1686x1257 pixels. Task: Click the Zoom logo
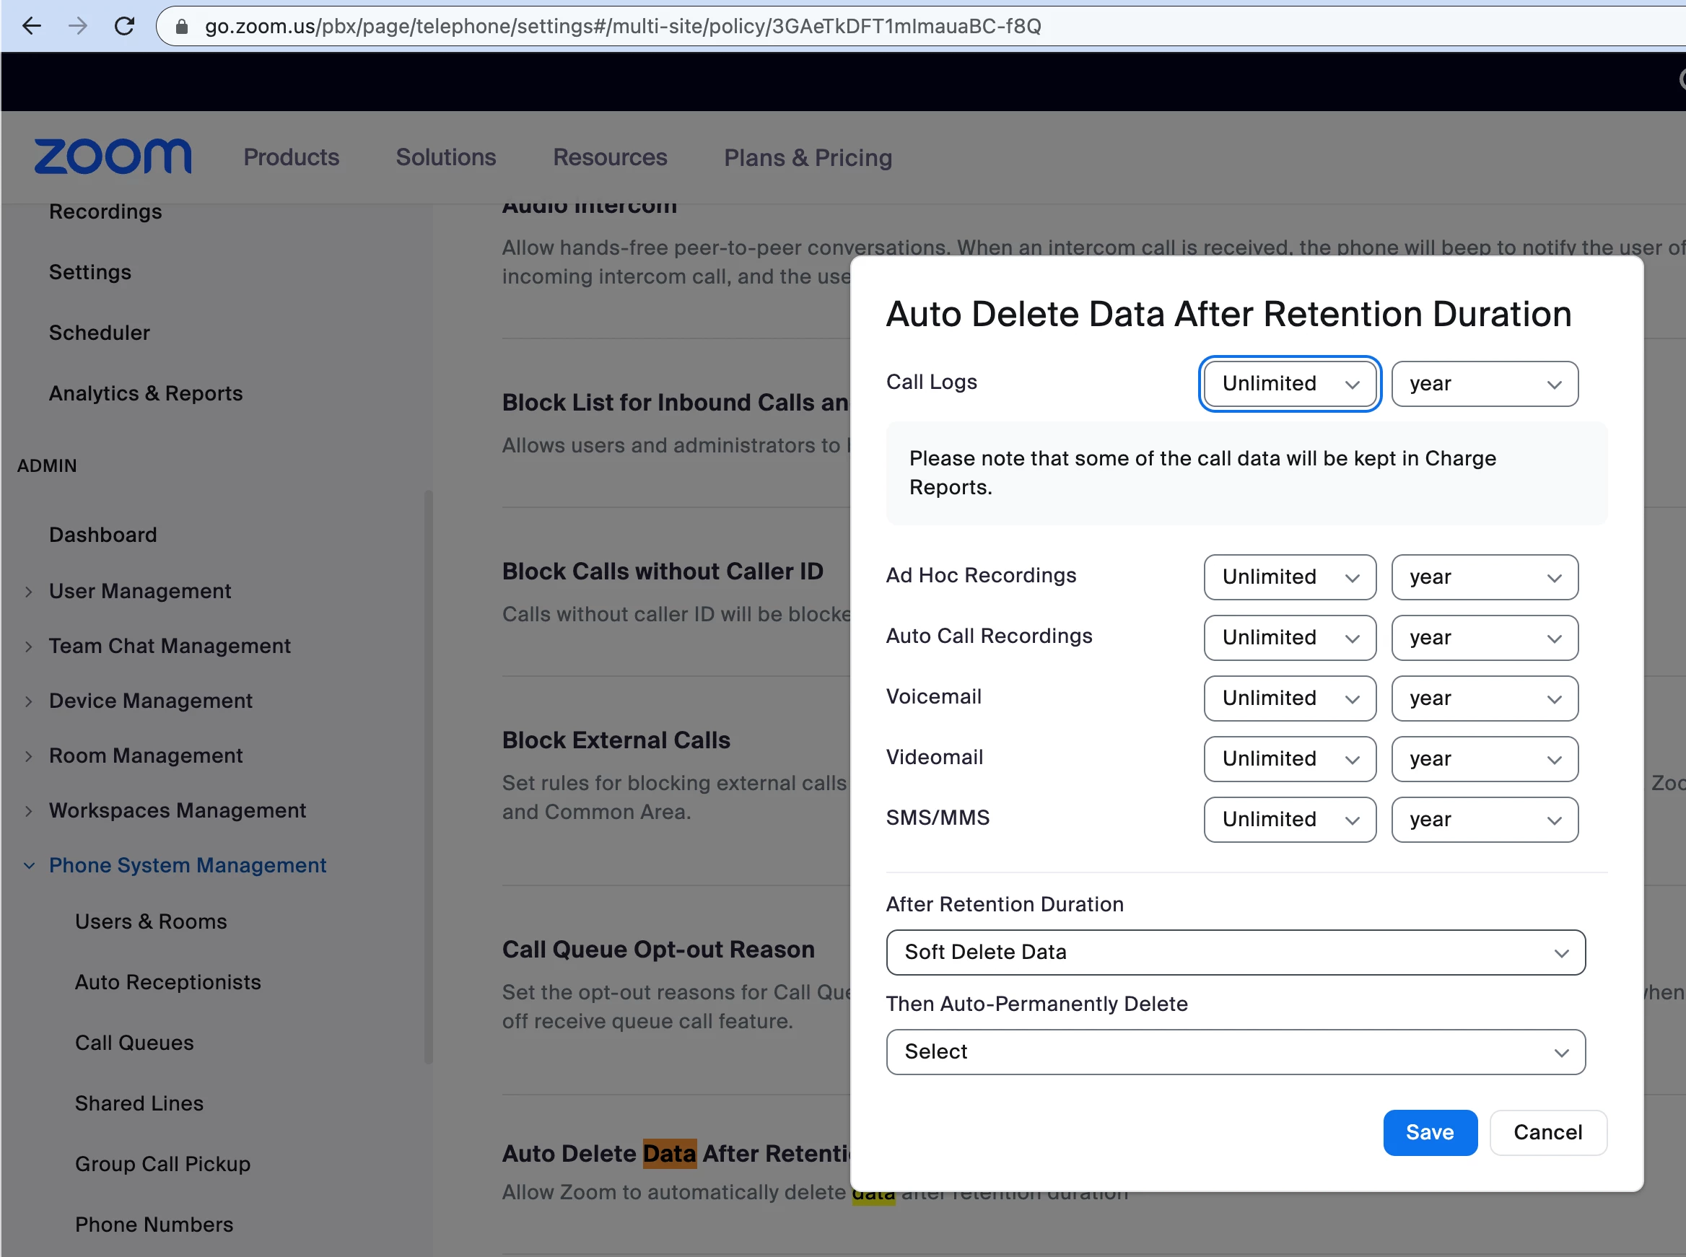pos(113,157)
